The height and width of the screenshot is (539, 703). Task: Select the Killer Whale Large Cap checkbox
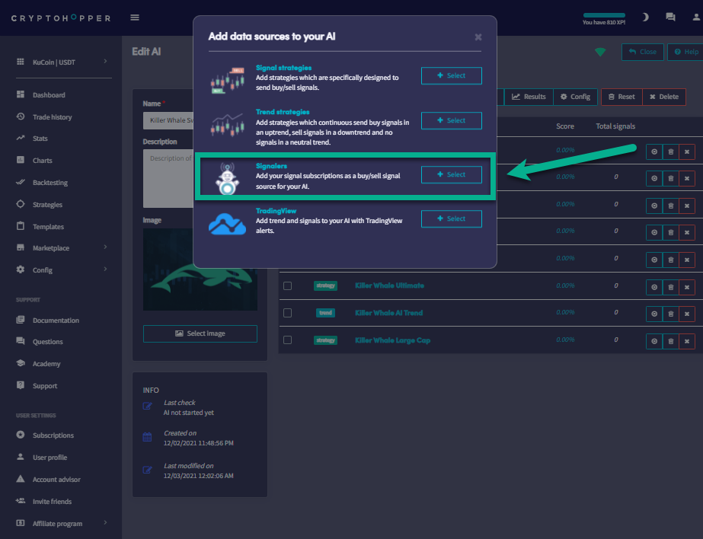click(x=287, y=340)
